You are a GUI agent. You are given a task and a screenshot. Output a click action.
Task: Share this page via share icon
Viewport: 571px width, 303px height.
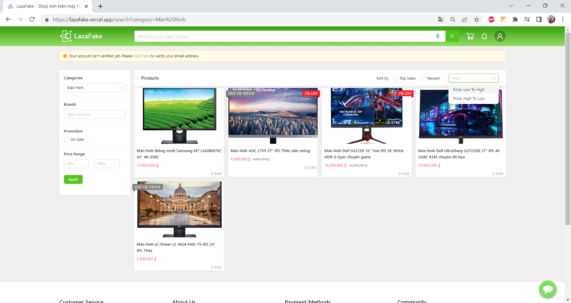465,19
